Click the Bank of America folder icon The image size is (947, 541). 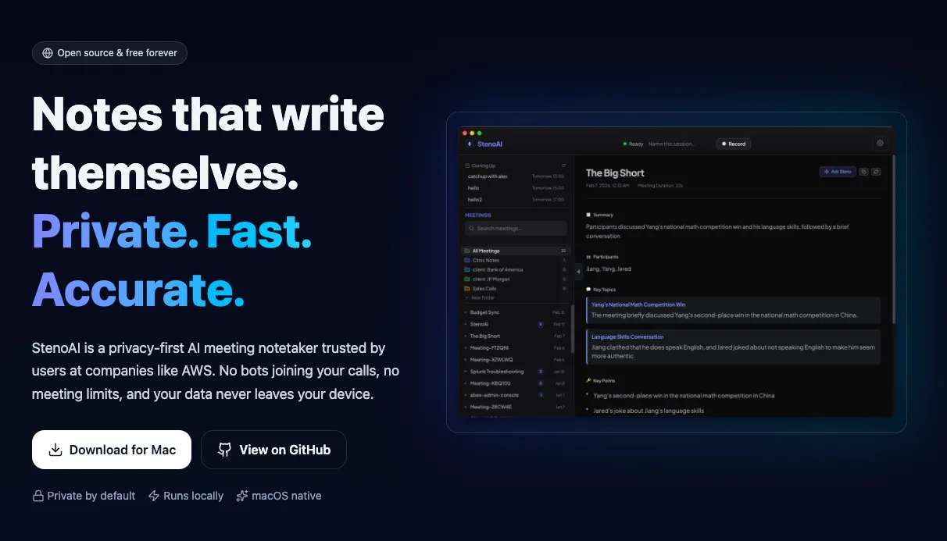pos(466,269)
